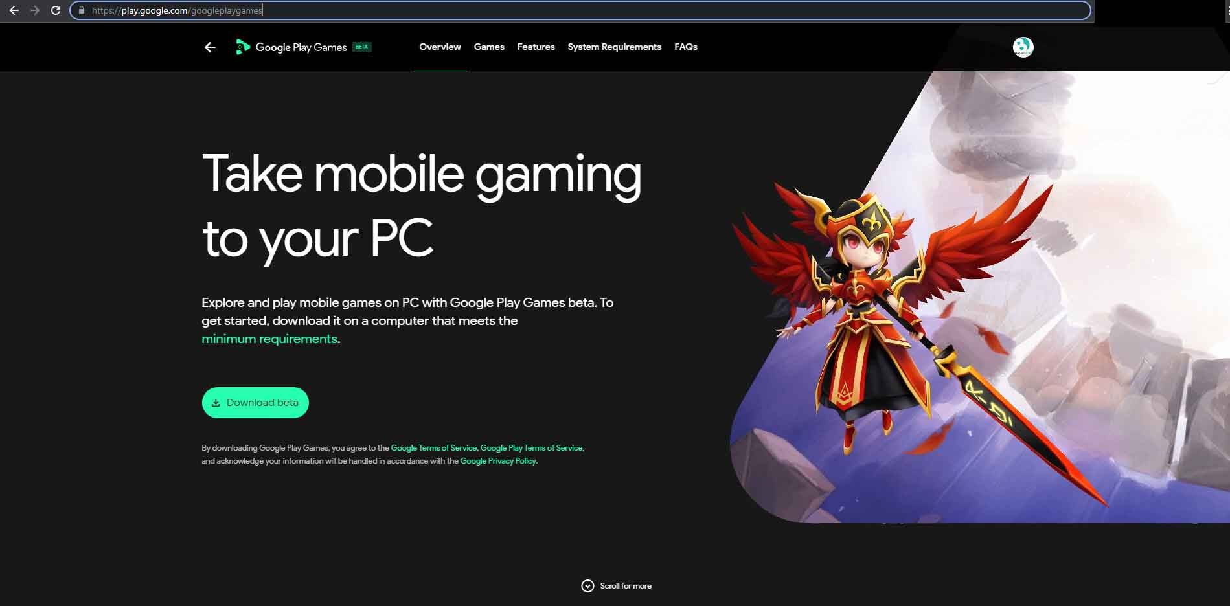The image size is (1230, 606).
Task: Click the BETA badge label
Action: click(361, 47)
